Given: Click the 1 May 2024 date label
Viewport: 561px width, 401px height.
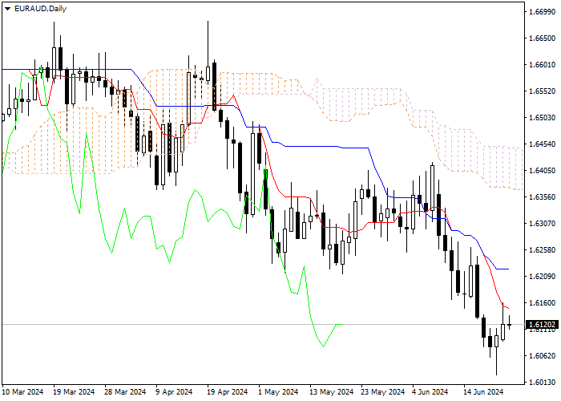Looking at the screenshot, I should (278, 392).
